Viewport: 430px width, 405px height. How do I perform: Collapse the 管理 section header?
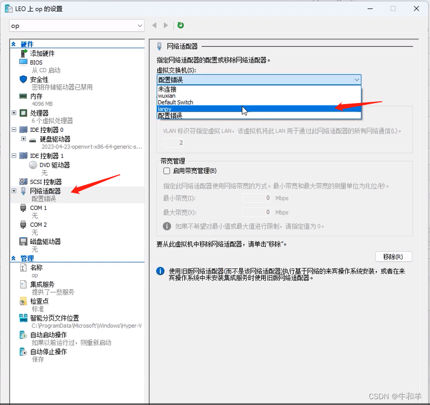[x=13, y=258]
